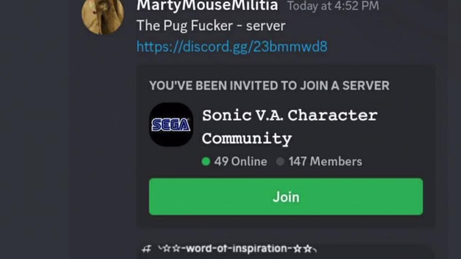
Task: Click the SEGA server icon
Action: point(171,125)
